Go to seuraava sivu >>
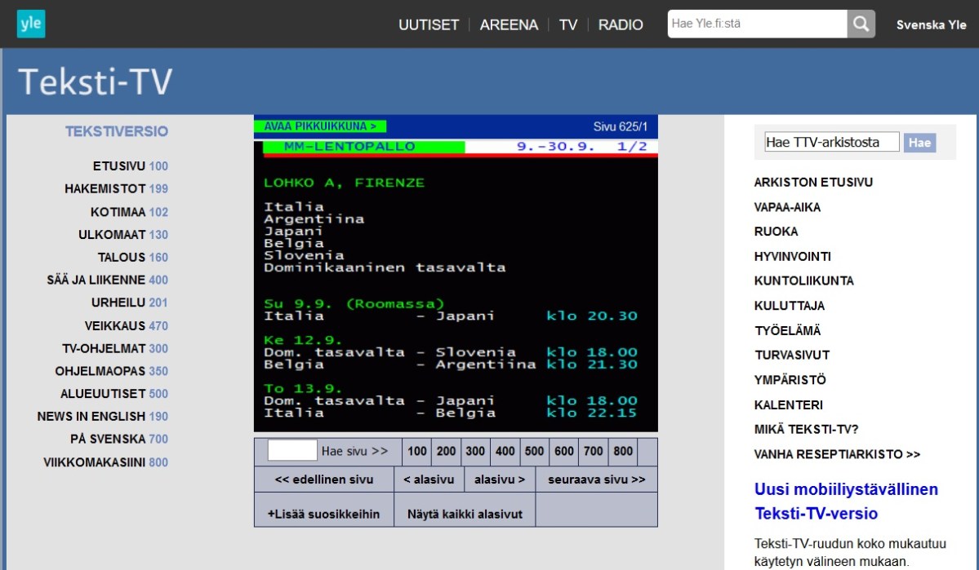Screen dimensions: 979x570 (x=596, y=479)
